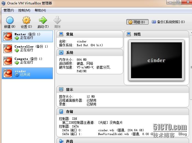Open the 帮助(H) menu
The height and width of the screenshot is (143, 192).
40,10
